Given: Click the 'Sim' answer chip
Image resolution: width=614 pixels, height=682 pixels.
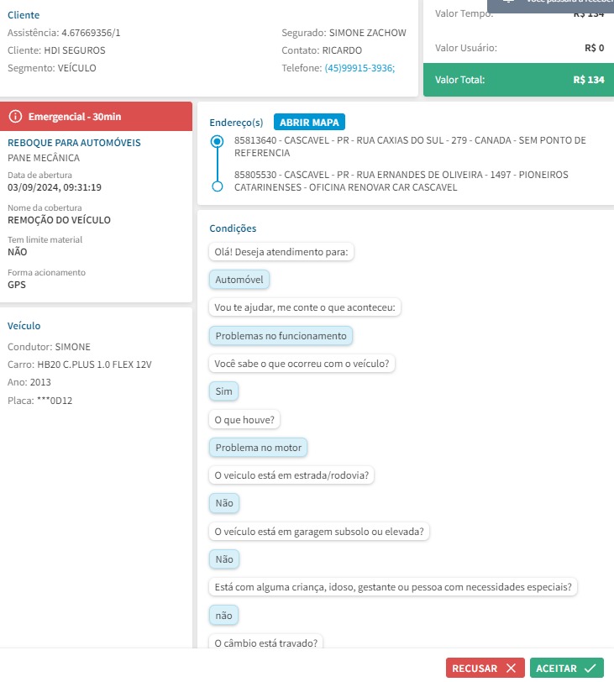Looking at the screenshot, I should tap(223, 391).
